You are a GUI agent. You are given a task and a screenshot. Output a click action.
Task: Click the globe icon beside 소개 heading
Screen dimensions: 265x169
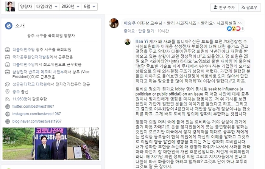click(9, 26)
